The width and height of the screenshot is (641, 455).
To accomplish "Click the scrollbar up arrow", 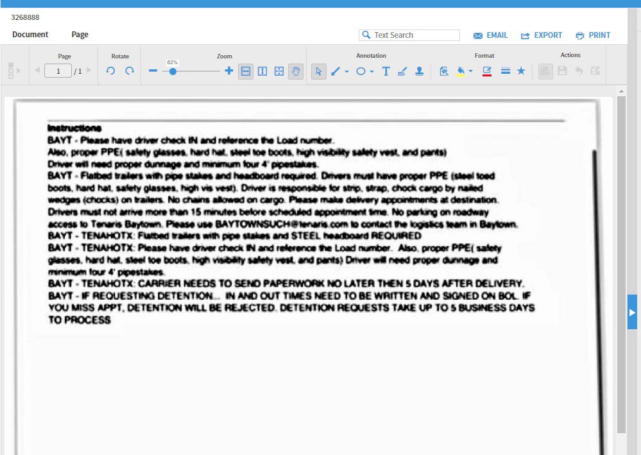I will pyautogui.click(x=621, y=91).
